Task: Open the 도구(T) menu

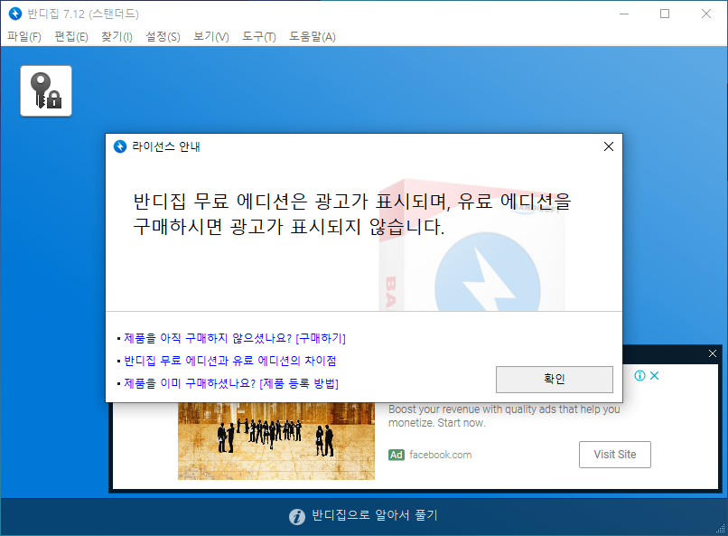Action: coord(259,36)
